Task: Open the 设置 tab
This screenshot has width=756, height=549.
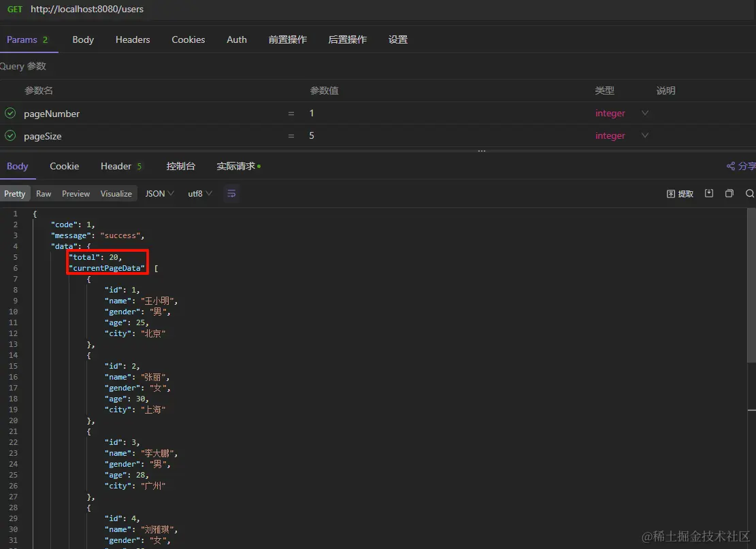Action: coord(398,39)
